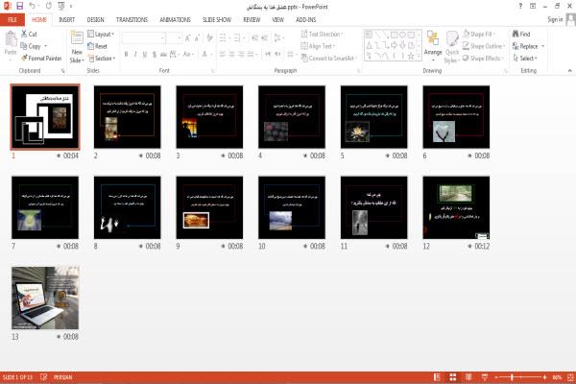This screenshot has height=384, width=576.
Task: Open the Section dropdown
Action: tap(102, 58)
